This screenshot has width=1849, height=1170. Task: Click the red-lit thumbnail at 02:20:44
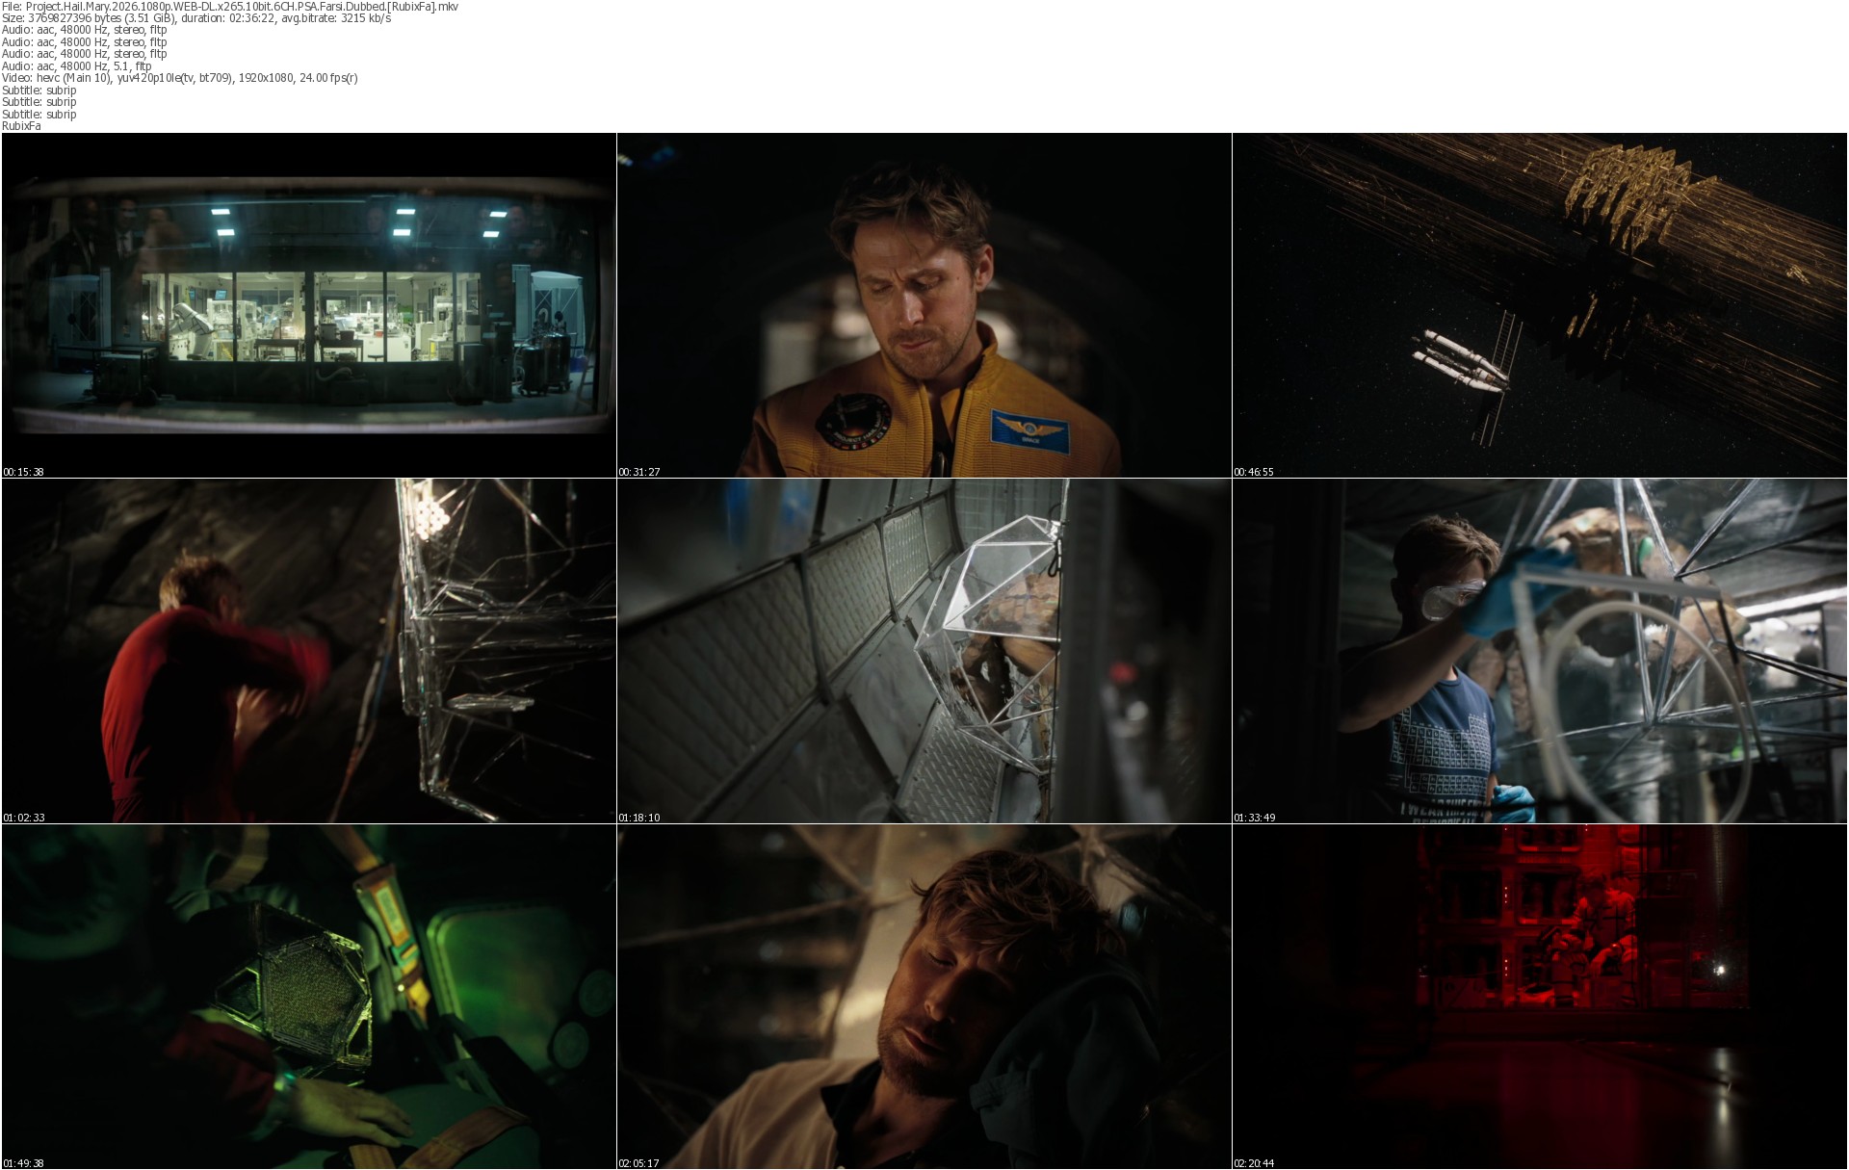tap(1539, 997)
